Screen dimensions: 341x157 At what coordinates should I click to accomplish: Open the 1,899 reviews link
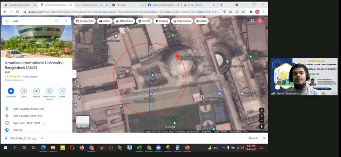pos(30,77)
